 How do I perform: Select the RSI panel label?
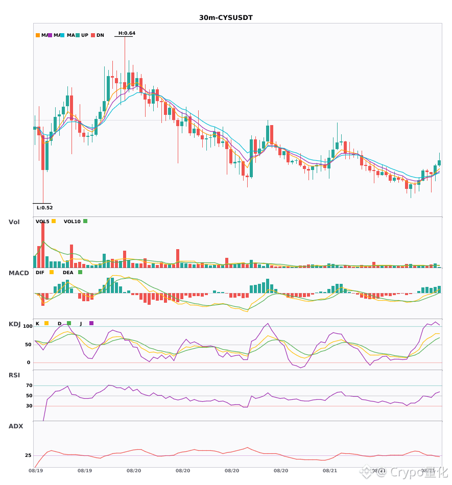point(14,375)
